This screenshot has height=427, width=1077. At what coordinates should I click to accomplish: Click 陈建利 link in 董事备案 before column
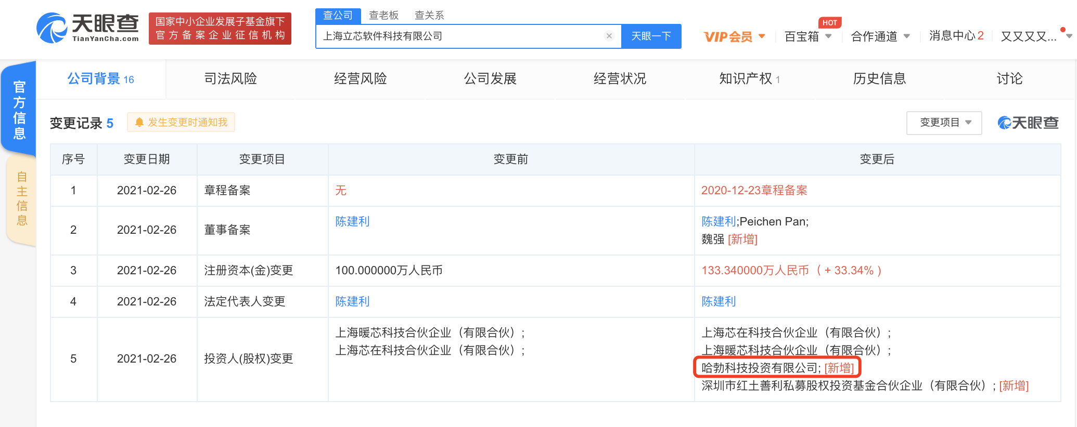(352, 221)
